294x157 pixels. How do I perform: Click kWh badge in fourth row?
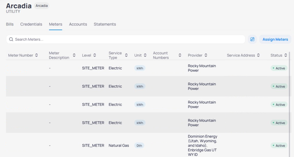(140, 123)
